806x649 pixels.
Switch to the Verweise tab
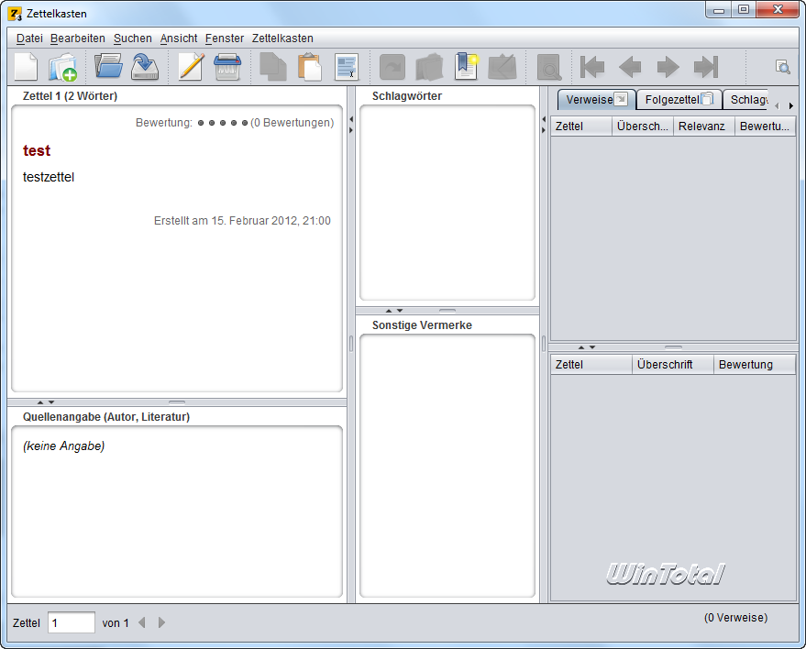click(597, 100)
